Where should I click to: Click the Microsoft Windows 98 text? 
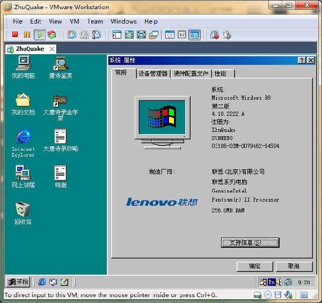[x=241, y=98]
